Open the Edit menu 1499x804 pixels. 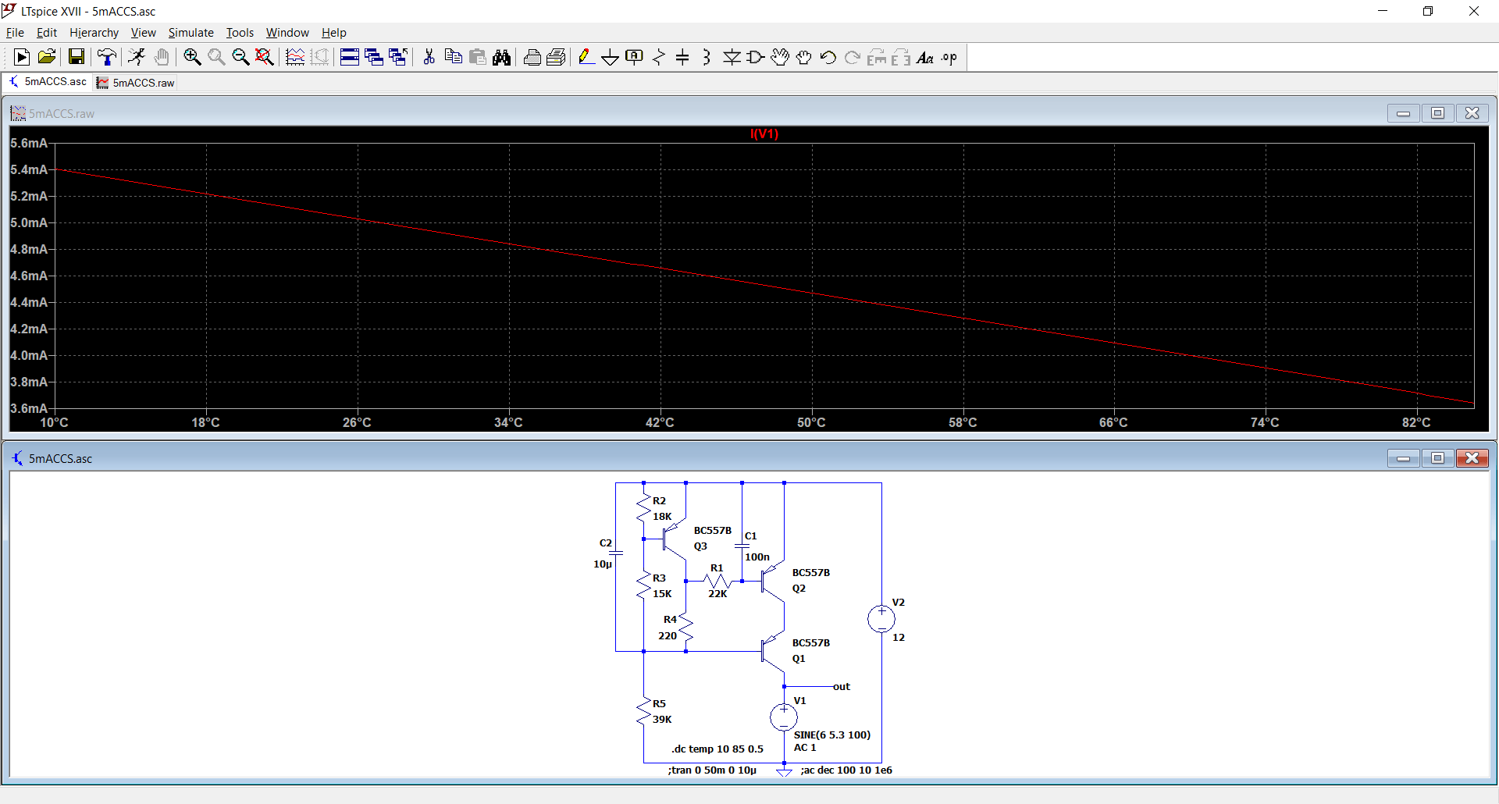point(47,32)
